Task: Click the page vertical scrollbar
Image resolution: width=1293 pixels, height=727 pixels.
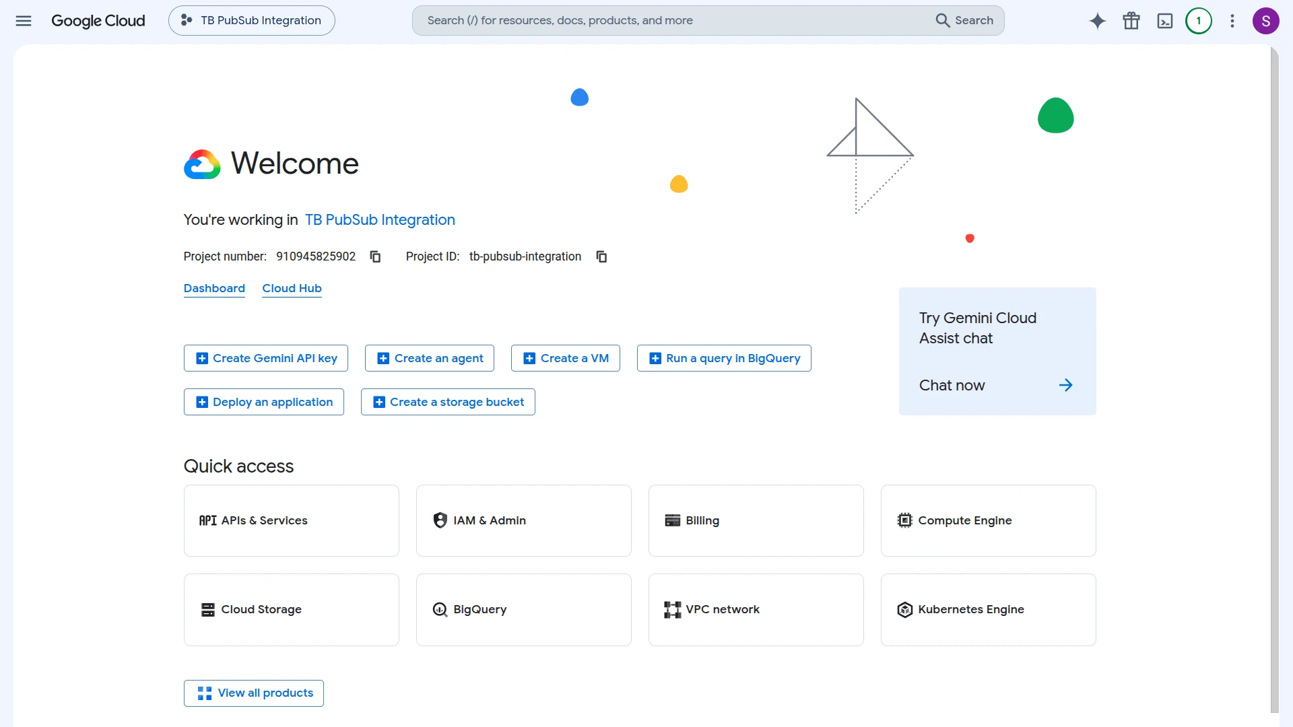Action: 1274,378
